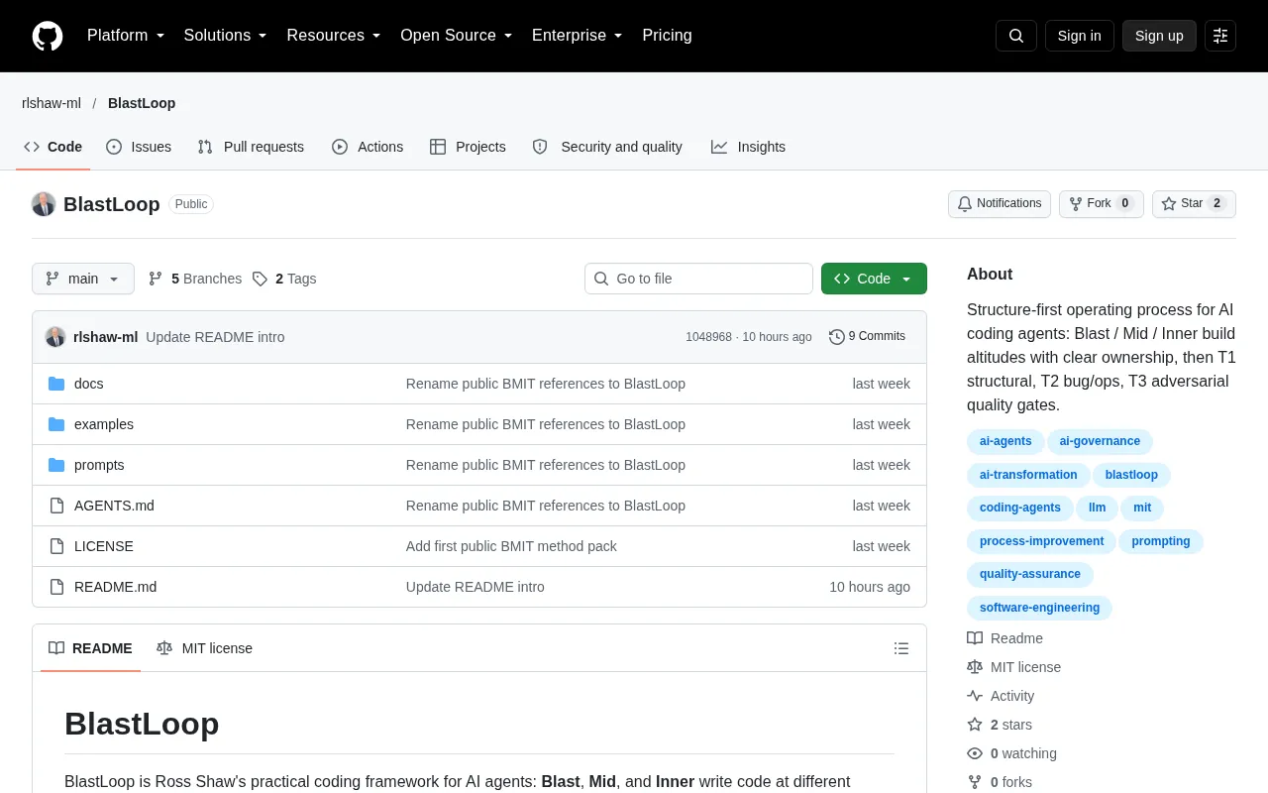Click the AGENTS.md file icon
The image size is (1268, 793).
pyautogui.click(x=56, y=506)
